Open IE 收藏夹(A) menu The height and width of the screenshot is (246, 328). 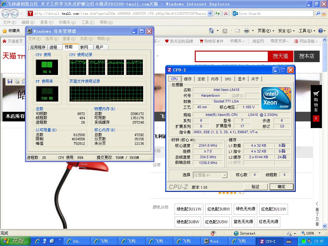[x=67, y=22]
